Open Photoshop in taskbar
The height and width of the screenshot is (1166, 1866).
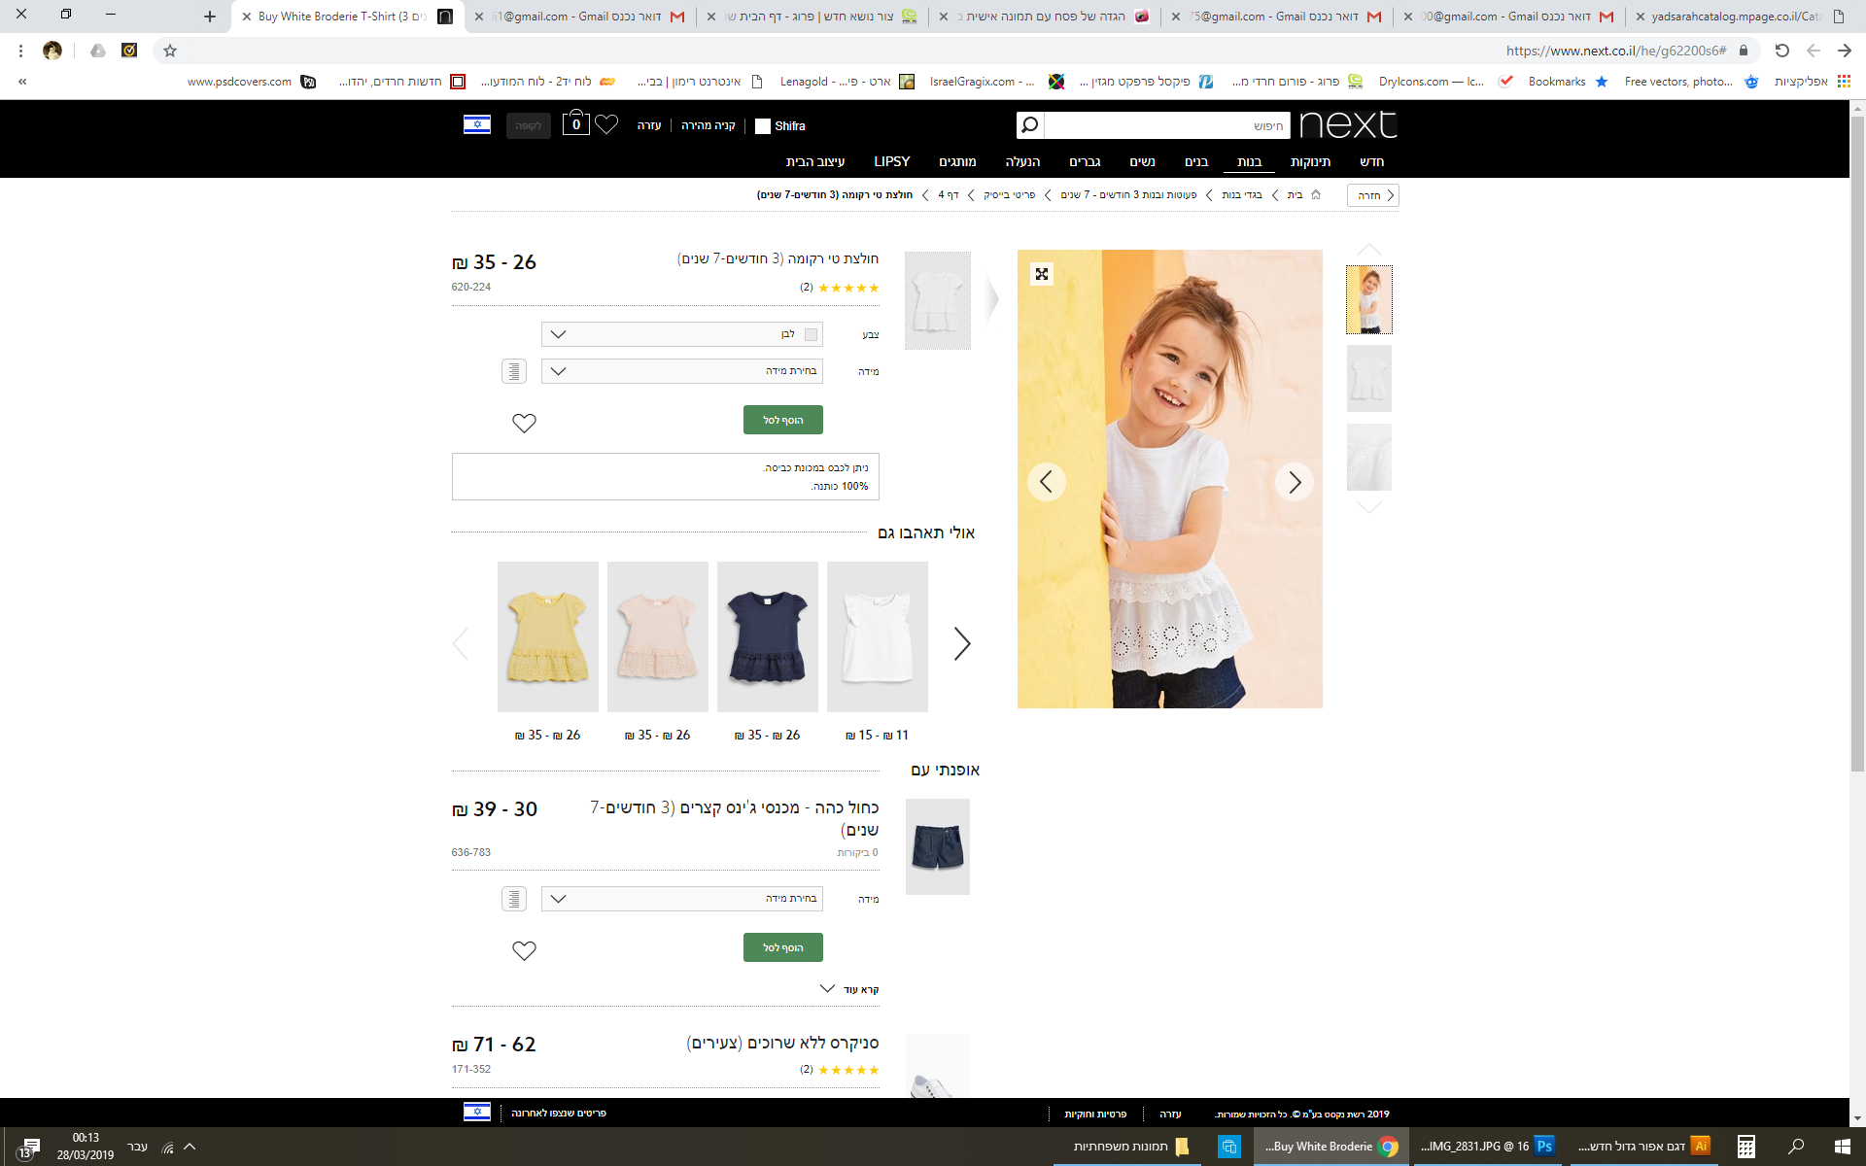click(x=1487, y=1147)
